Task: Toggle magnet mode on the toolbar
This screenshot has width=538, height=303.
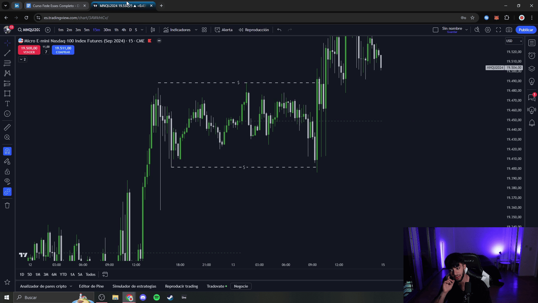Action: pos(7,151)
